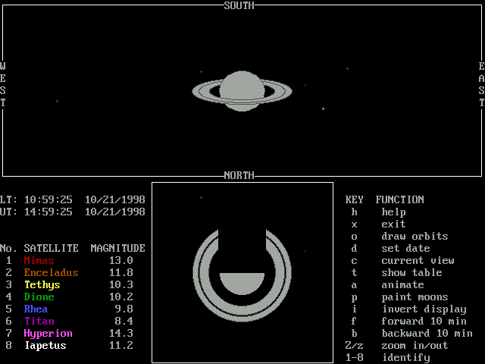The image size is (485, 364).
Task: Click the SOUTH label on the top border
Action: (239, 5)
